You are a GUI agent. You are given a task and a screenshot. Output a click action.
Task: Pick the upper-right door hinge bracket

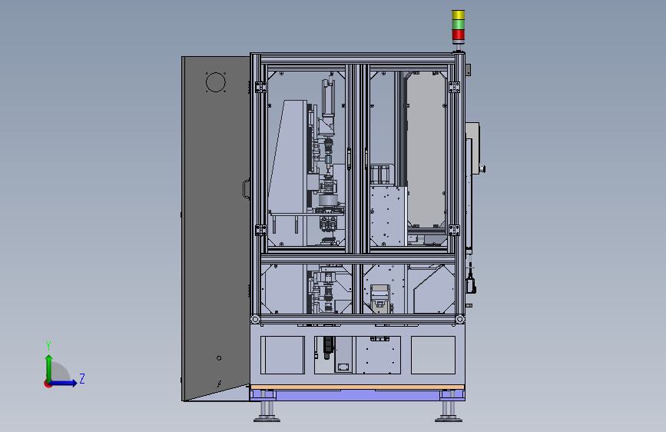[454, 87]
